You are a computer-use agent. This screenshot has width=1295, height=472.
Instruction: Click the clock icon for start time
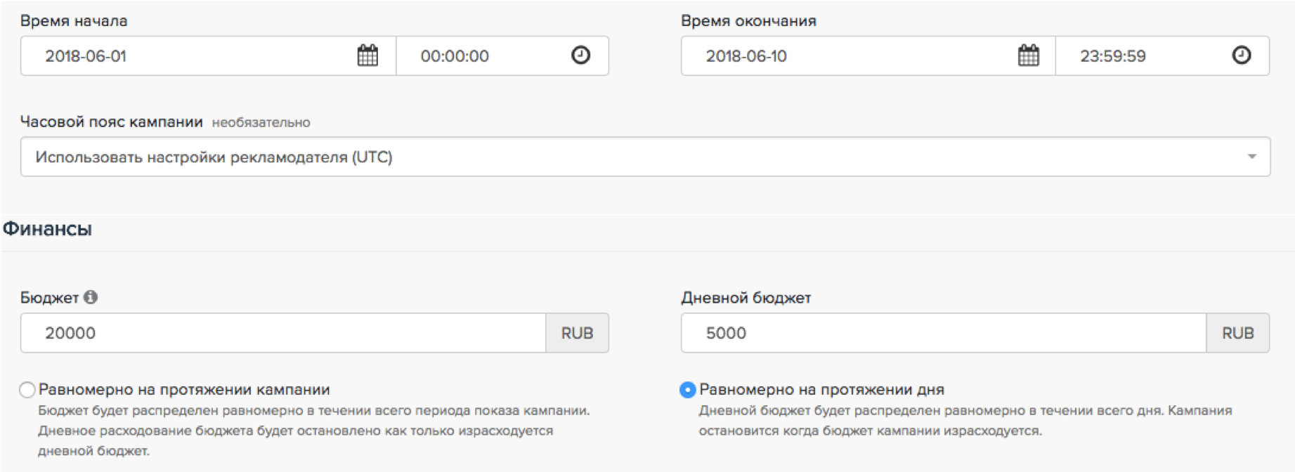tap(580, 55)
